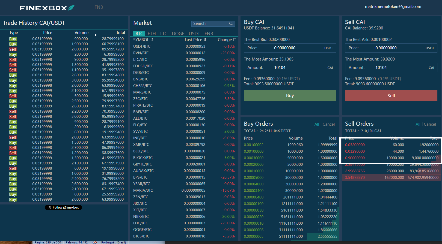Image resolution: width=442 pixels, height=244 pixels.
Task: Click the green Buy button
Action: click(x=290, y=96)
